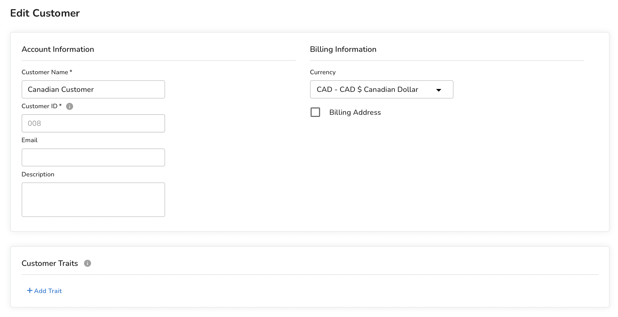Screen dimensions: 618x317
Task: Click into the empty Email field
Action: [x=93, y=157]
